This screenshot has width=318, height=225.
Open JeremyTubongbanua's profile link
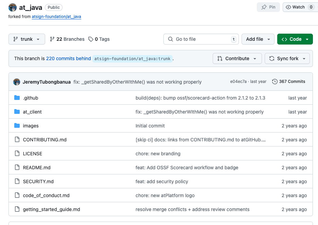47,82
